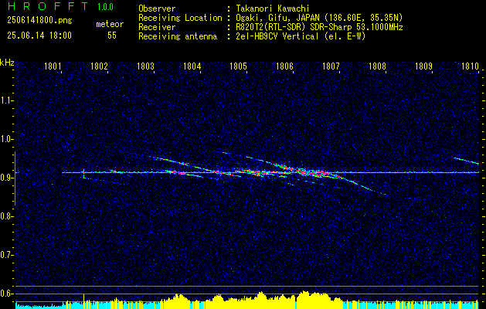Click the Receiver label
The height and width of the screenshot is (309, 486).
pyautogui.click(x=157, y=27)
